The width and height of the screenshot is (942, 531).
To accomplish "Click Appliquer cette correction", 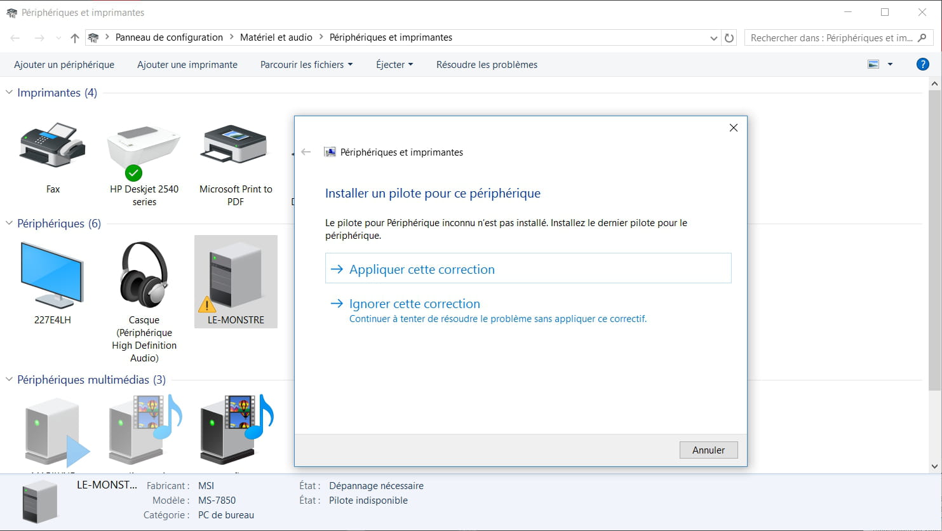I will coord(422,269).
